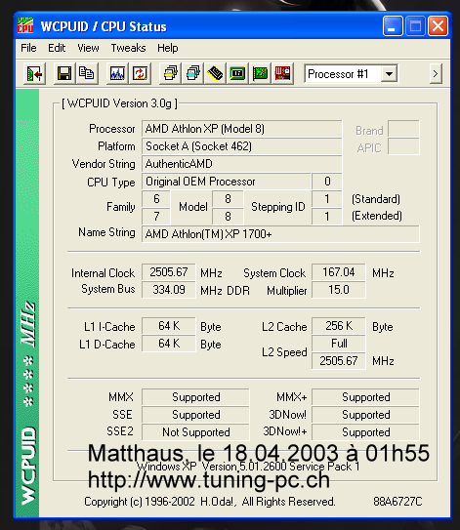Click the Processor field AMD Athlon XP (Model 8)
The image size is (460, 530).
pos(241,129)
